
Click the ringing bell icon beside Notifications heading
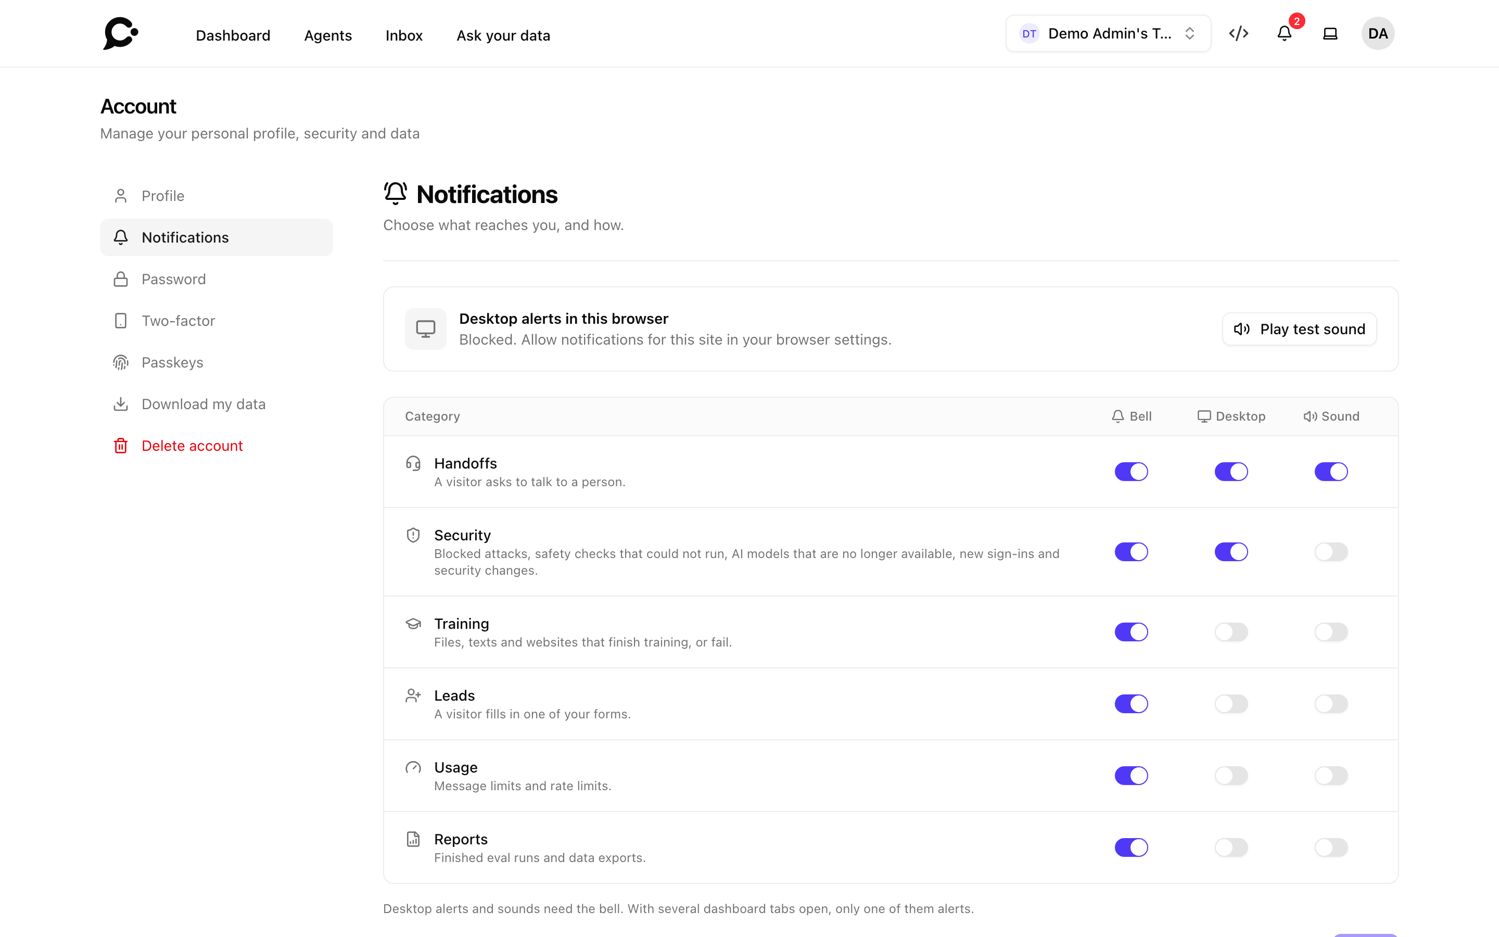[x=395, y=194]
